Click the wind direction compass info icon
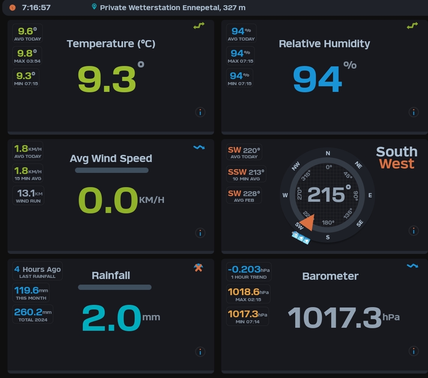The height and width of the screenshot is (378, 428). [413, 231]
